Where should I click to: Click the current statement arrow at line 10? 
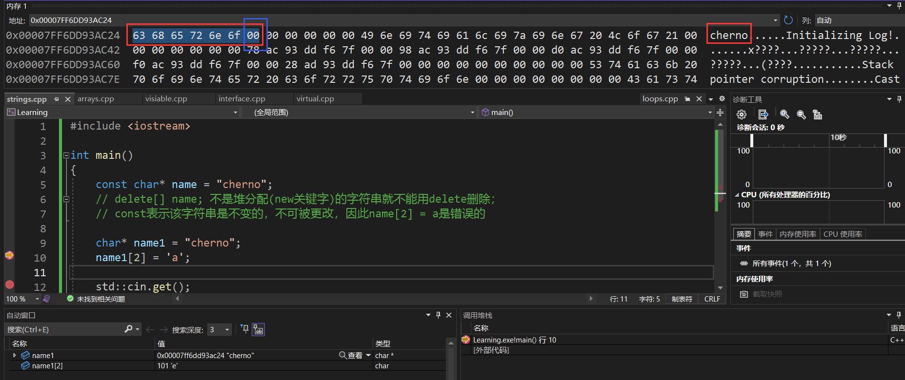(x=9, y=255)
